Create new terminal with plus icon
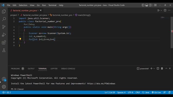 click(151, 68)
